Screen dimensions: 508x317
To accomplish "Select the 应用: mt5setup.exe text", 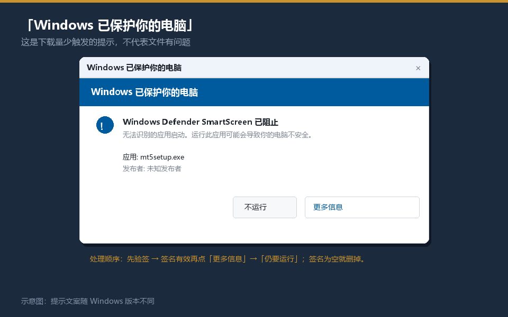I will coord(153,157).
